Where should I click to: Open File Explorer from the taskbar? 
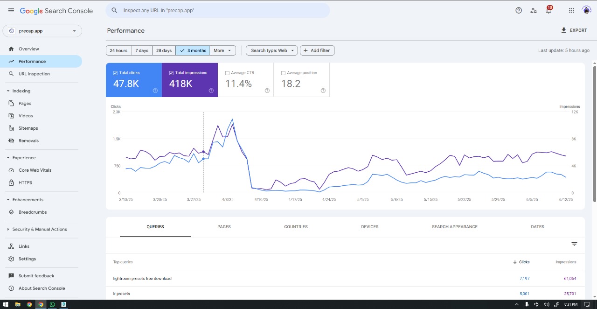pos(18,304)
